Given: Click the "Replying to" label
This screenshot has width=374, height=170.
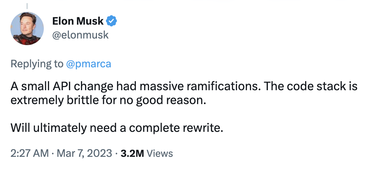Looking at the screenshot, I should (x=37, y=64).
